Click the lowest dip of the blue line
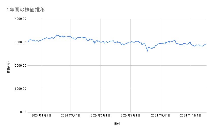 pos(148,51)
